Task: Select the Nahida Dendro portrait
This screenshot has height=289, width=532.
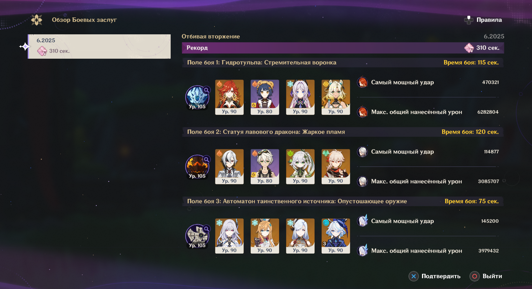Action: [300, 167]
